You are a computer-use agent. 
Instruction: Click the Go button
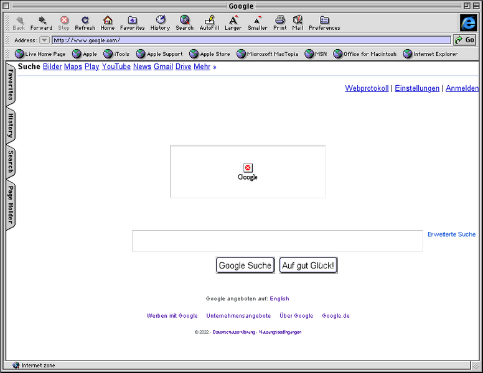pyautogui.click(x=465, y=40)
